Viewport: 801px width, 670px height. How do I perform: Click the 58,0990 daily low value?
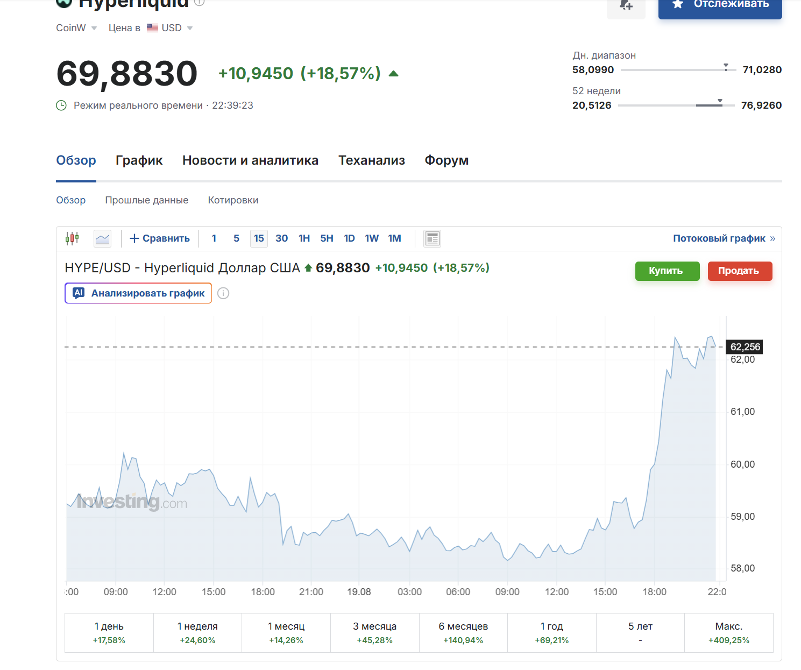pos(593,70)
